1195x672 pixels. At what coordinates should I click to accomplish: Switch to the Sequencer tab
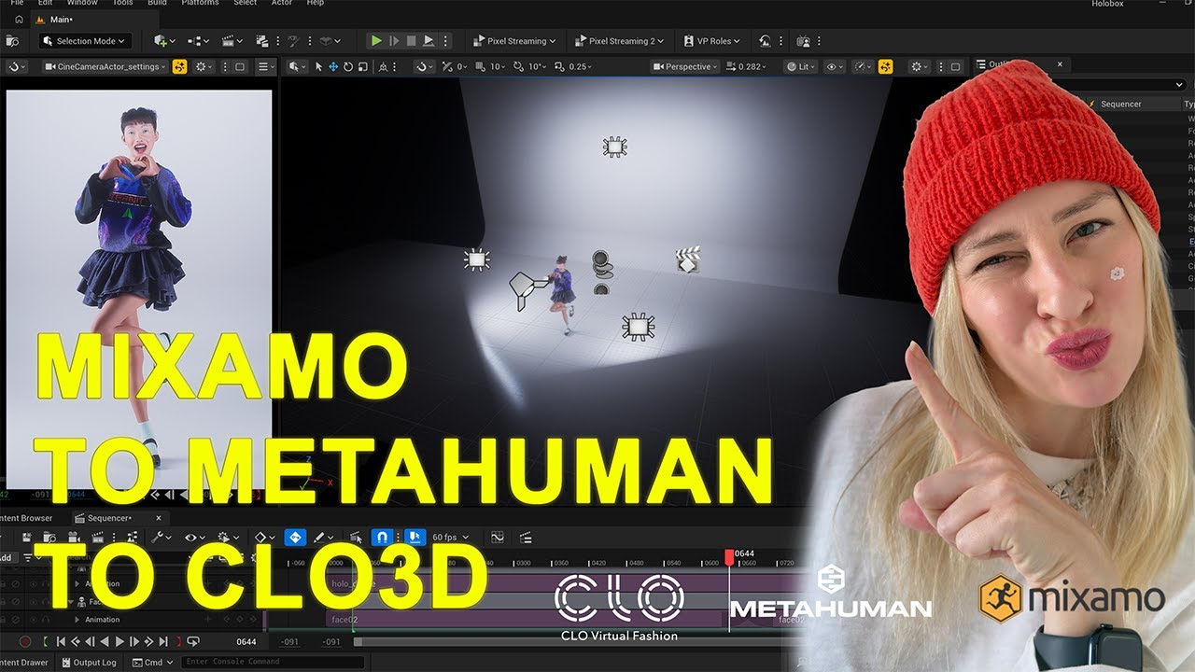pos(109,518)
